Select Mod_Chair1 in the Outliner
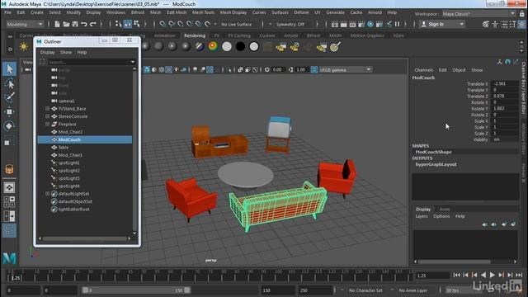 pos(70,155)
